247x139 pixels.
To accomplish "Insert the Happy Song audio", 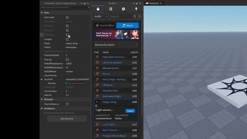I will point(130,111).
